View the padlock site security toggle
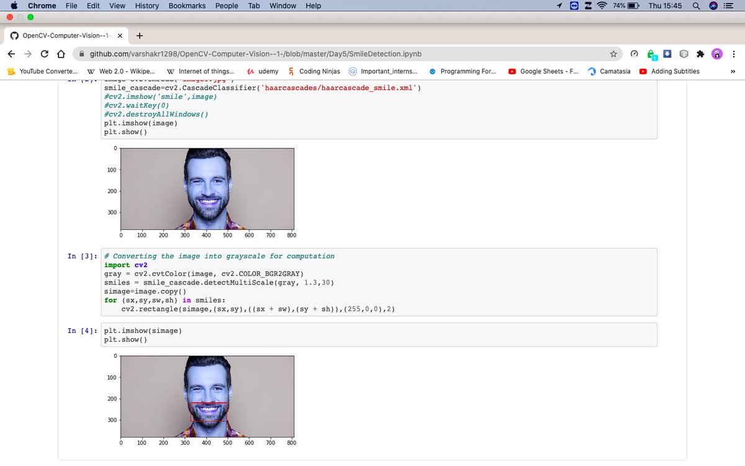Image resolution: width=745 pixels, height=466 pixels. coord(81,54)
